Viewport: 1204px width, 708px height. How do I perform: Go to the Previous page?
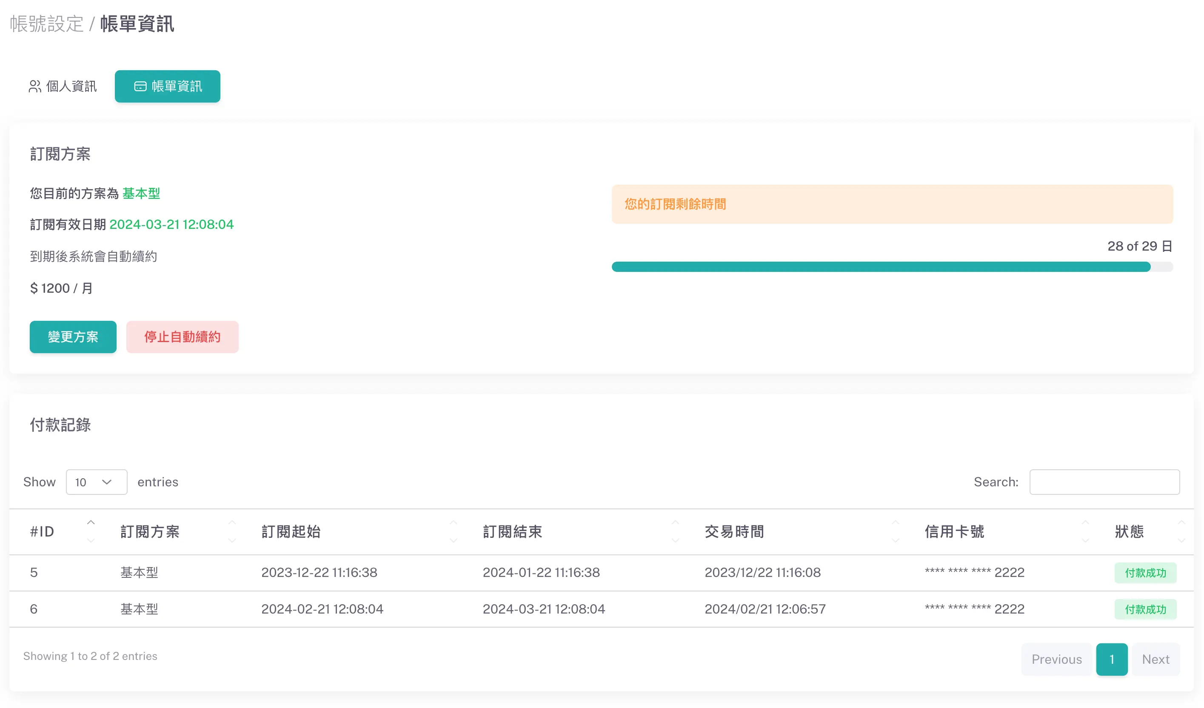pyautogui.click(x=1056, y=659)
